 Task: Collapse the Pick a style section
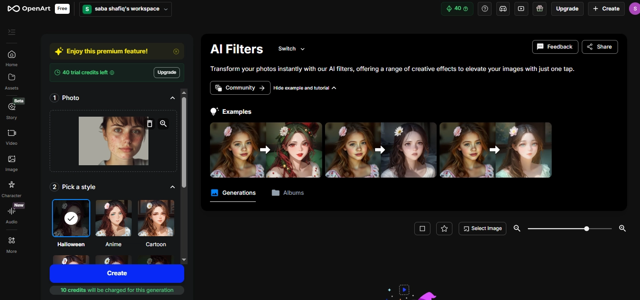[172, 187]
